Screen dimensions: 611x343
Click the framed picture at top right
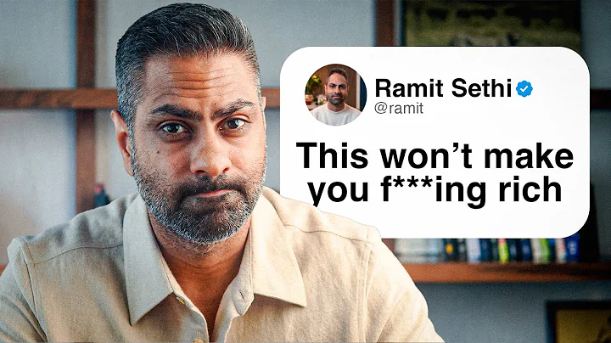point(491,24)
